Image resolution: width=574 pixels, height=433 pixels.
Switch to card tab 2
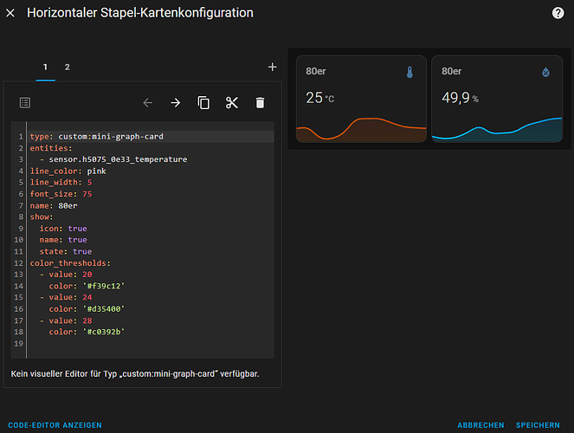67,67
